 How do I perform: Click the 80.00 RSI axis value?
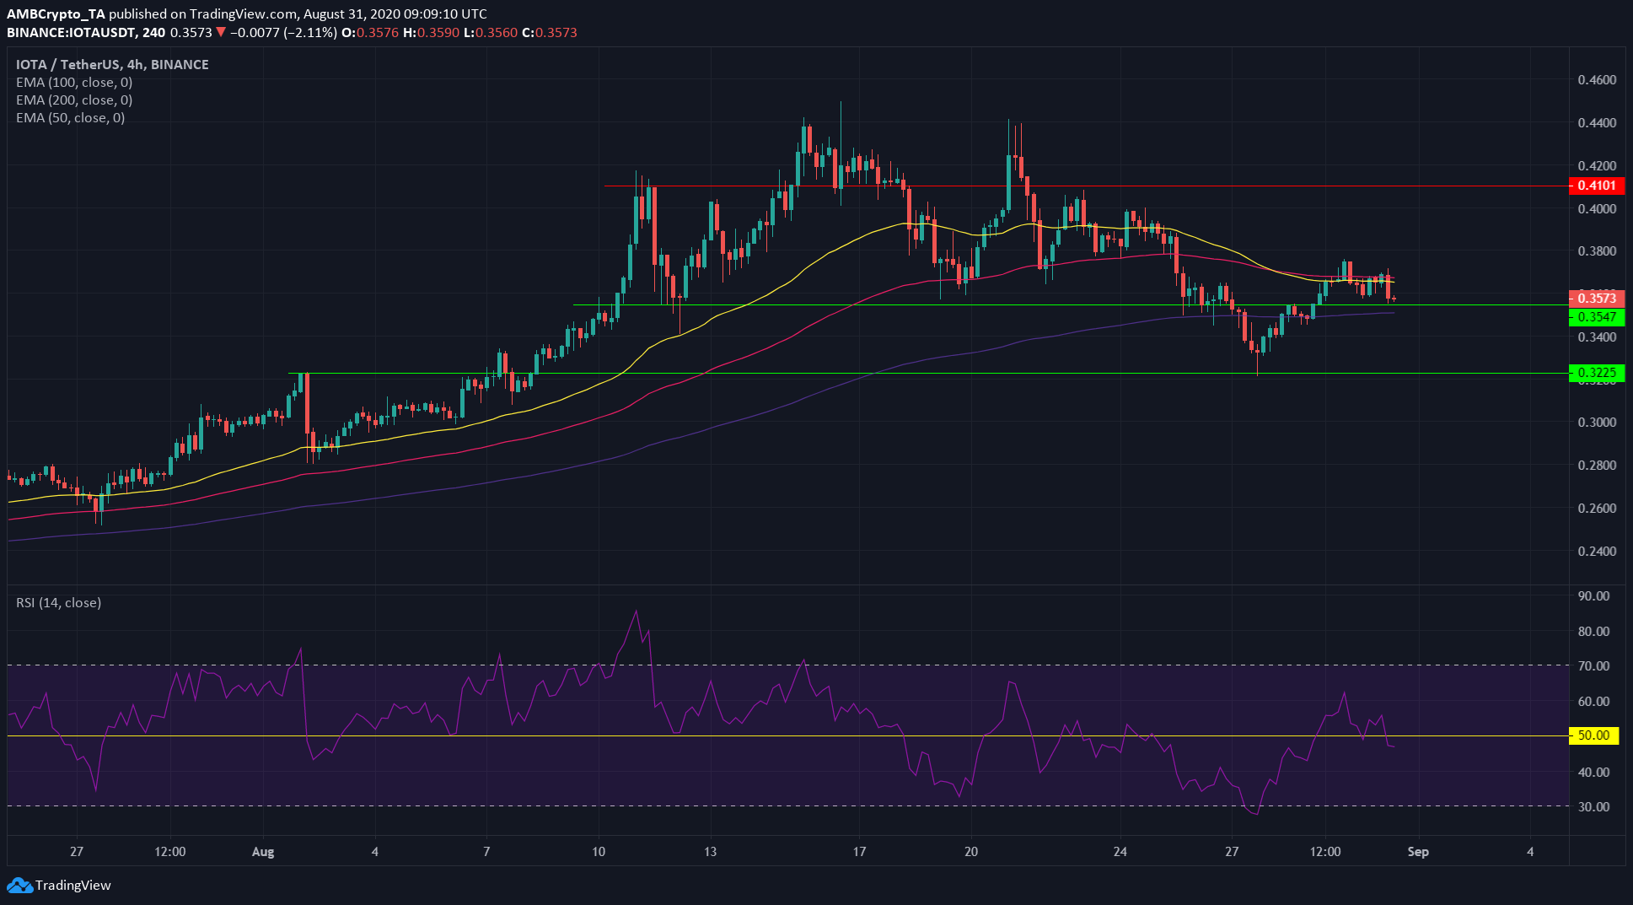coord(1594,632)
